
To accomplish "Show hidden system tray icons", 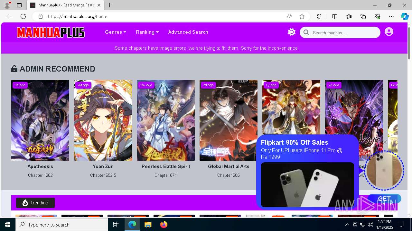I will pyautogui.click(x=347, y=225).
